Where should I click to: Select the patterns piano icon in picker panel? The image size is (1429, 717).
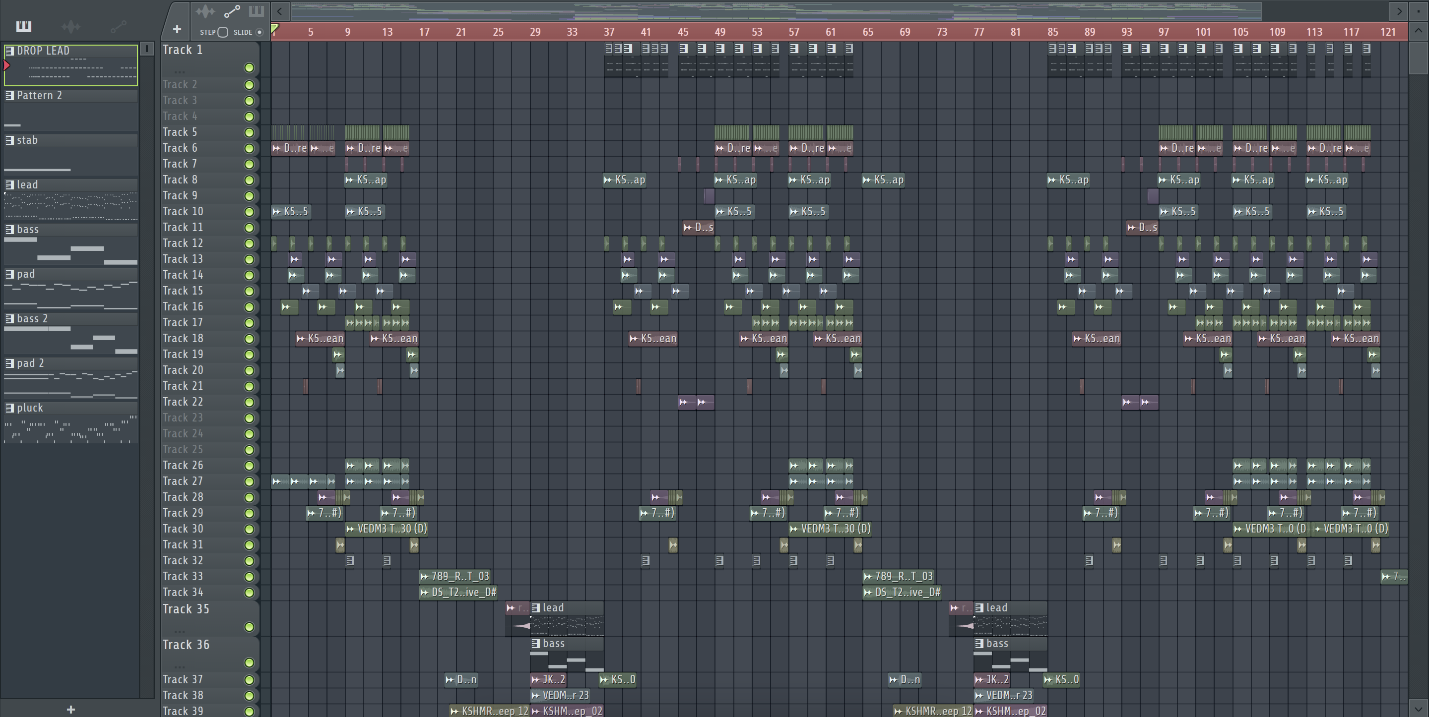click(x=24, y=26)
